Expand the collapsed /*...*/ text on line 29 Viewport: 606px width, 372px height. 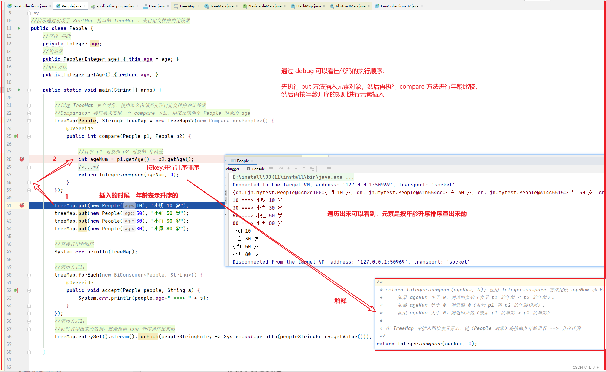coord(88,167)
